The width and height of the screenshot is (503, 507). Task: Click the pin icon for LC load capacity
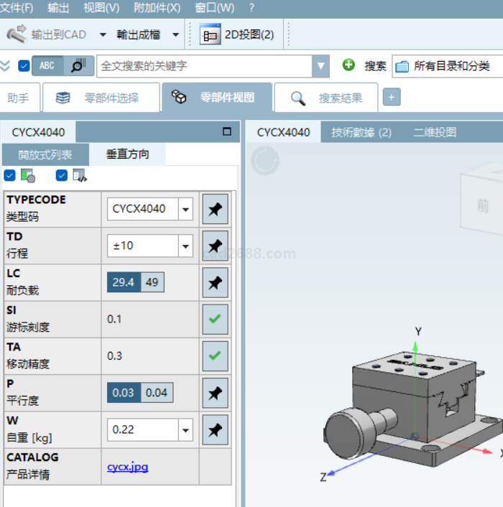(x=215, y=283)
